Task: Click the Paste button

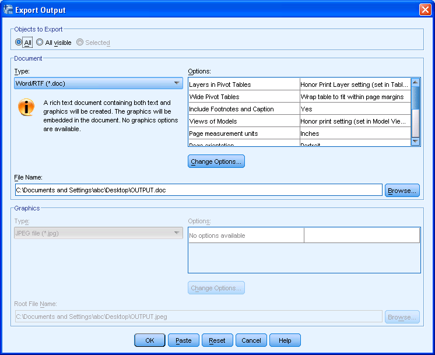Action: coord(183,340)
